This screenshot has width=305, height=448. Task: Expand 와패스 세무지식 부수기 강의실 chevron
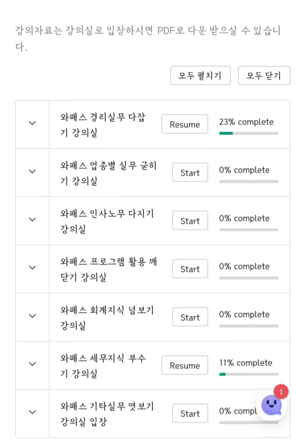[32, 364]
